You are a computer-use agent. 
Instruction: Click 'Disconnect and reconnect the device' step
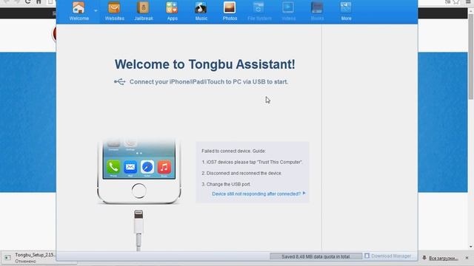click(x=241, y=173)
